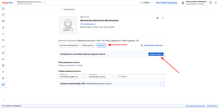Viewport: 219px width, 108px height.
Task: Click user name Иванов Даниил Иванович
Action: click(196, 2)
